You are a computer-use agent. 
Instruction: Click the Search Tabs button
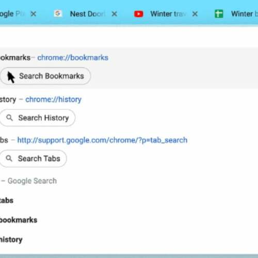[x=33, y=158]
